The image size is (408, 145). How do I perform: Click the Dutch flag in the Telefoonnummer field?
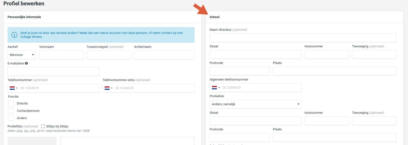12,88
